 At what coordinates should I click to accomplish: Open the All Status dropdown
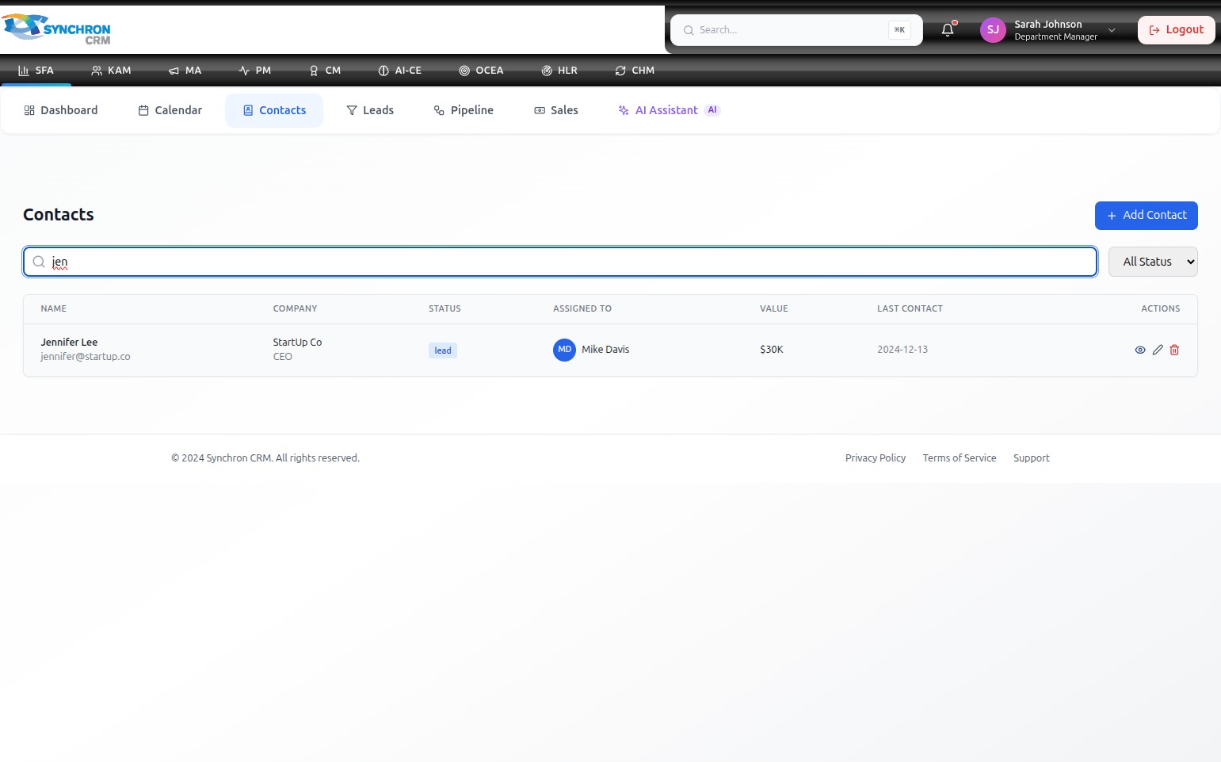[1153, 262]
